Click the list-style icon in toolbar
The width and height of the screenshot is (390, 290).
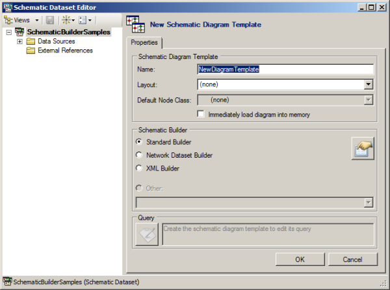pos(85,20)
